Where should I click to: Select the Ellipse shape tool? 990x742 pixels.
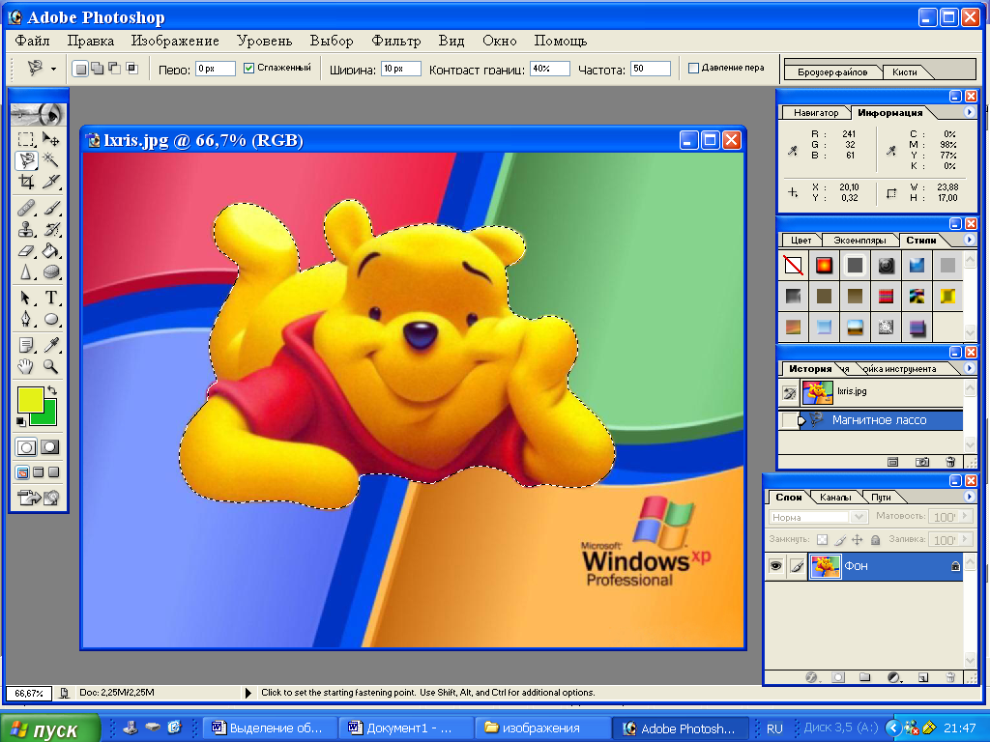(50, 319)
